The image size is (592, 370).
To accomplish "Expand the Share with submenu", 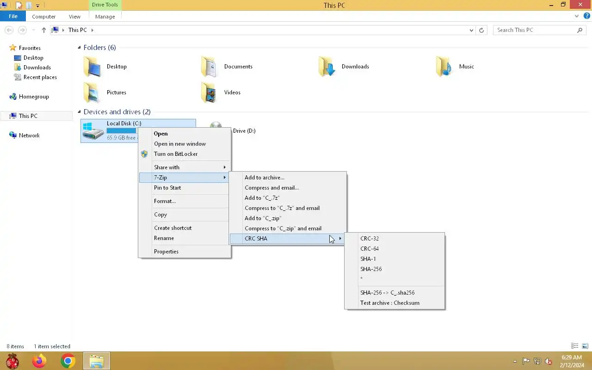I will tap(185, 167).
